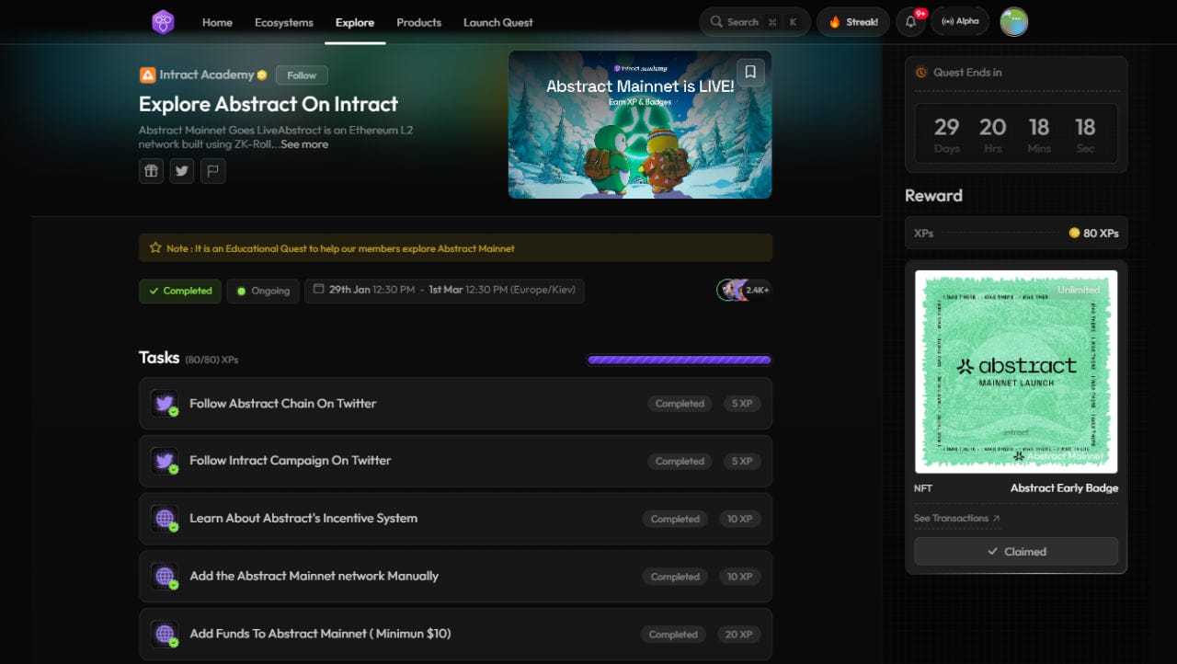
Task: Expand Add the Abstract Mainnet network Manually task
Action: click(455, 577)
